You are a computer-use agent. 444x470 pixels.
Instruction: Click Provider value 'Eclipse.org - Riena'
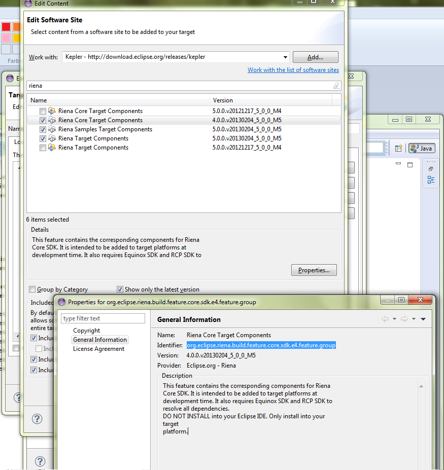[211, 366]
